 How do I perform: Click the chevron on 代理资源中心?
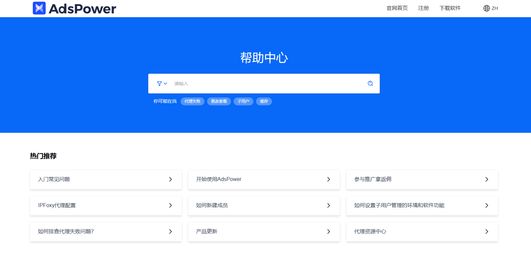(487, 232)
